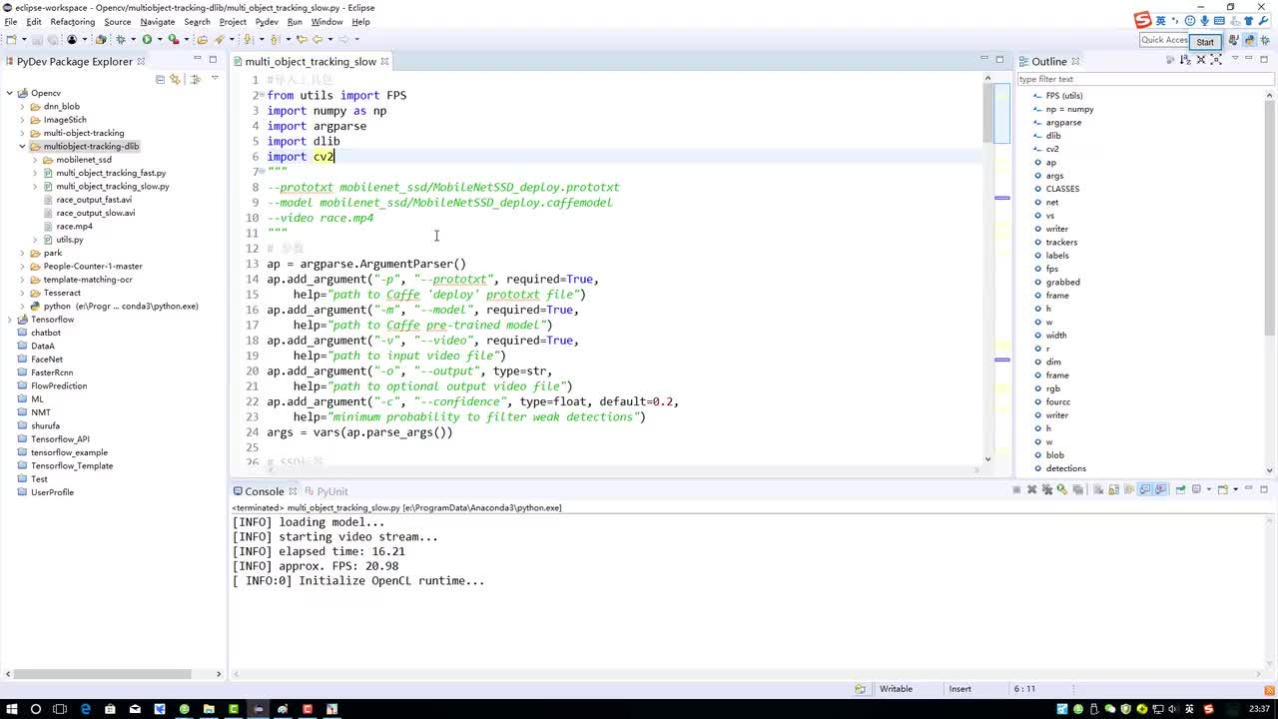Viewport: 1278px width, 719px height.
Task: Select the multi_object_tracking_slow editor tab
Action: 311,61
